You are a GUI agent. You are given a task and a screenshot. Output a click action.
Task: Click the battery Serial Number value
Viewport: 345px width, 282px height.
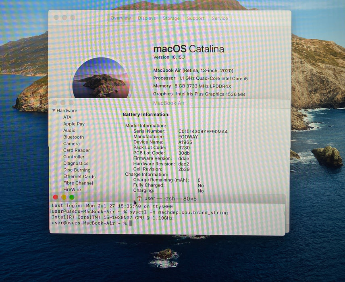203,132
